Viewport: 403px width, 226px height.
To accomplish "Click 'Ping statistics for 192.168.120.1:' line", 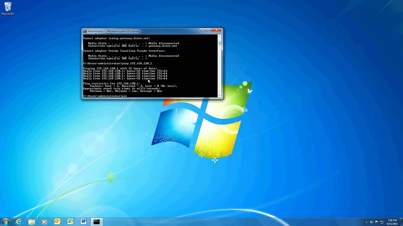I will [x=111, y=83].
